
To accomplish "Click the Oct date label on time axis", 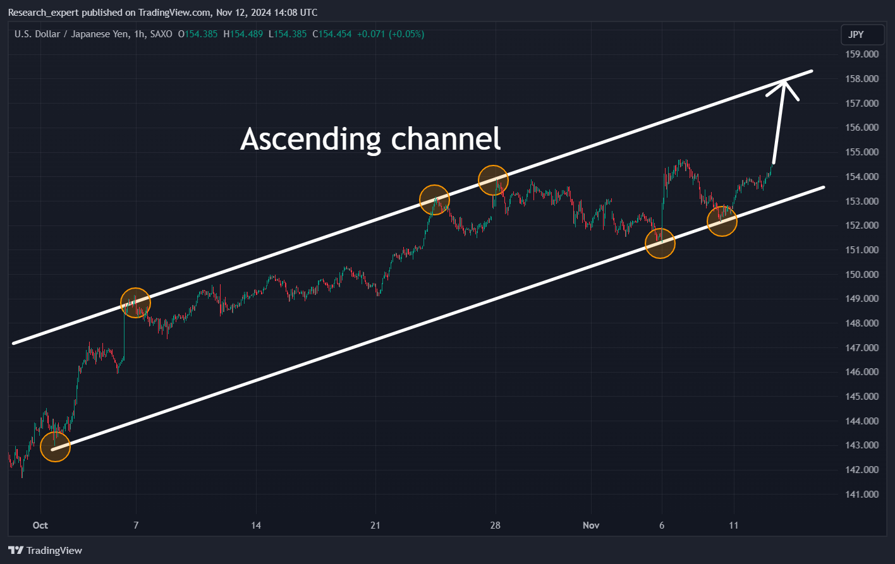I will (x=40, y=525).
